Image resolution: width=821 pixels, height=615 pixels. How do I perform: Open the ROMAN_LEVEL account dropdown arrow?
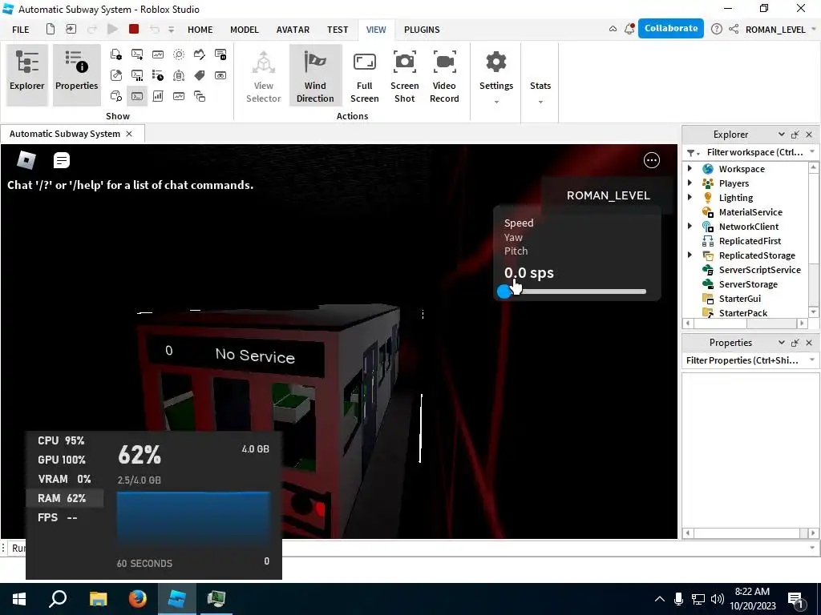(x=815, y=30)
